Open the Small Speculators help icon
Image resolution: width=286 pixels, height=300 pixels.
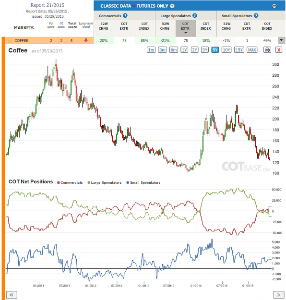tap(256, 16)
